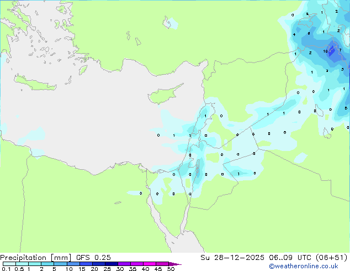Pick the 10–15 mm blue legend swatch

pyautogui.click(x=73, y=264)
